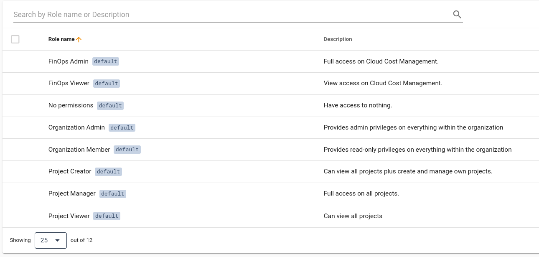
Task: Click the 'Full access on all projects' description
Action: 361,193
